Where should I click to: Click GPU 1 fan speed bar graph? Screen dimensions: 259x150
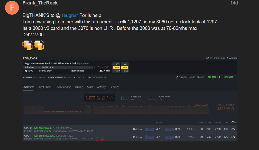pos(170,137)
